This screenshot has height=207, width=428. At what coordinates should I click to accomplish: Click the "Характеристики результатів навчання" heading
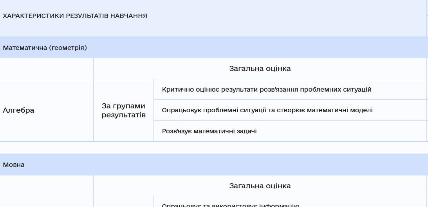(75, 16)
